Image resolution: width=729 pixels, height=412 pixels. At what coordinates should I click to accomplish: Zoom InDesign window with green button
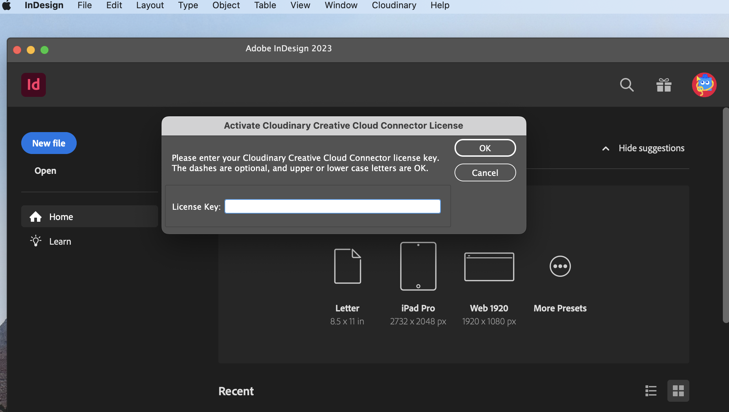click(44, 50)
